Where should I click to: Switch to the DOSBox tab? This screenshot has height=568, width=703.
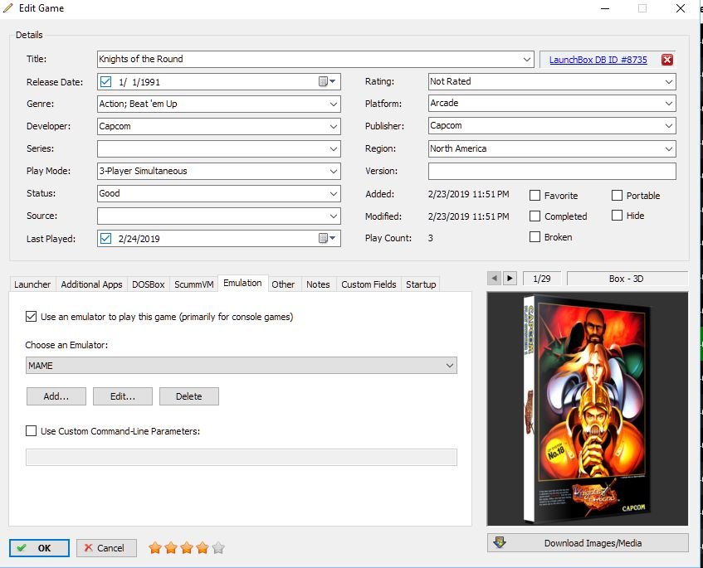pyautogui.click(x=149, y=284)
